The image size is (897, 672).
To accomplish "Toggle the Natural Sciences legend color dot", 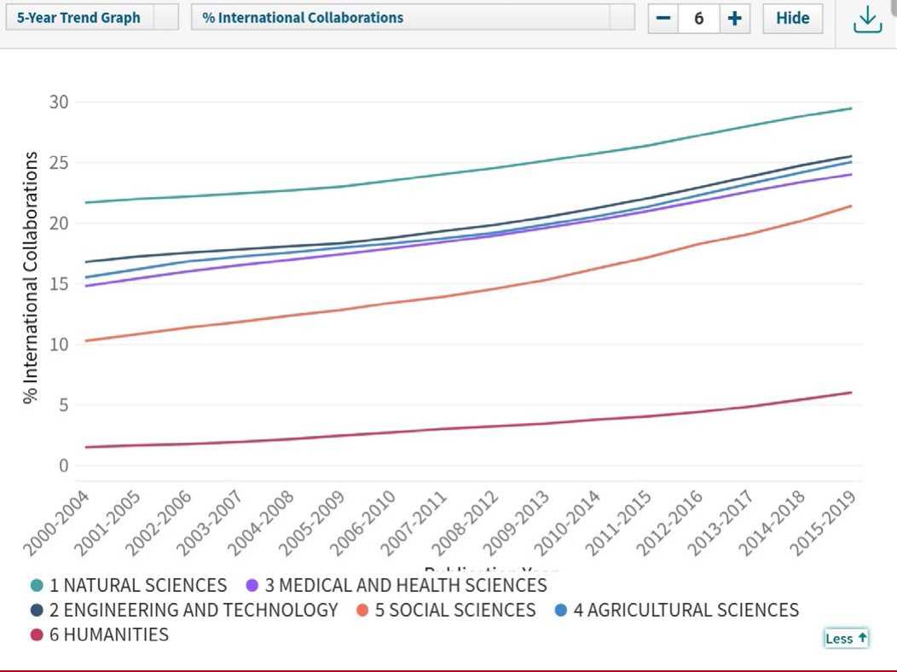I will tap(37, 586).
